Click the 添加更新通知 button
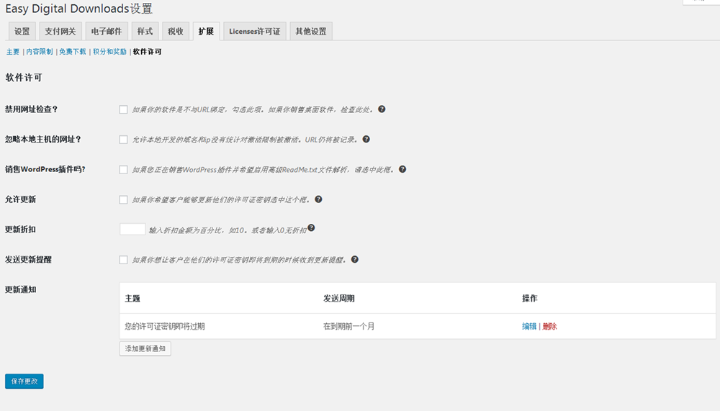 tap(145, 348)
